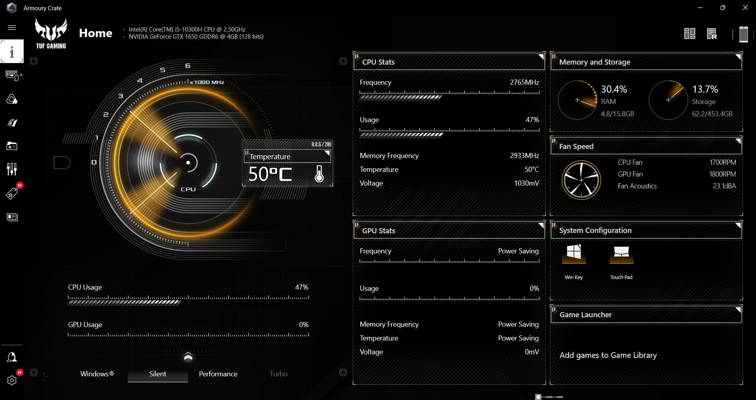Toggle the Win Key setting
This screenshot has height=400, width=756.
click(x=574, y=254)
